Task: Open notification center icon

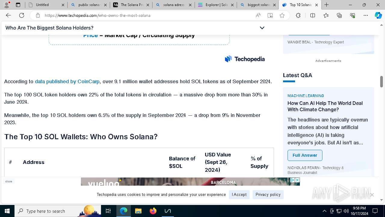Action: click(375, 211)
